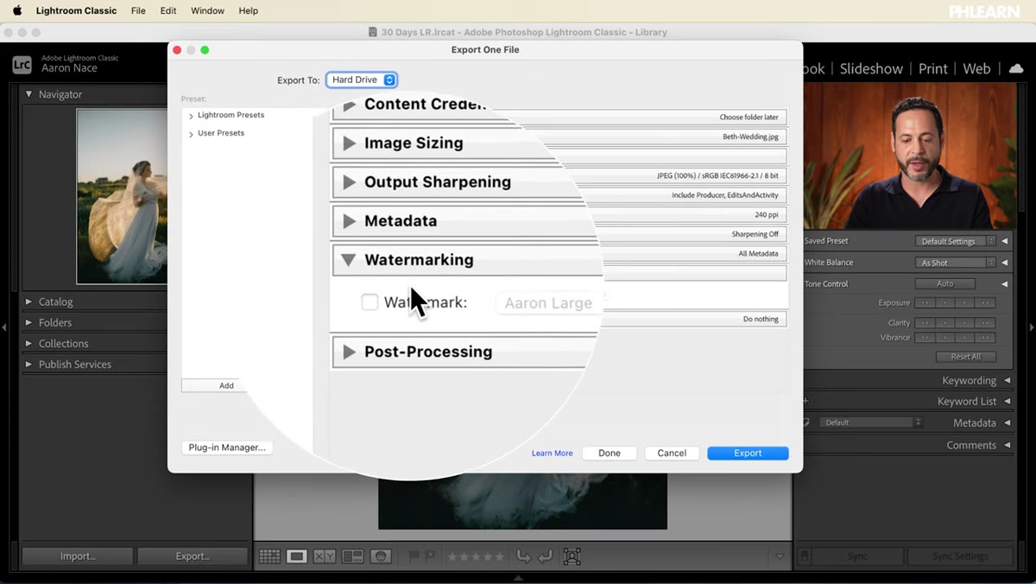Viewport: 1036px width, 584px height.
Task: Collapse the left panel group with the edge arrow
Action: 4,327
